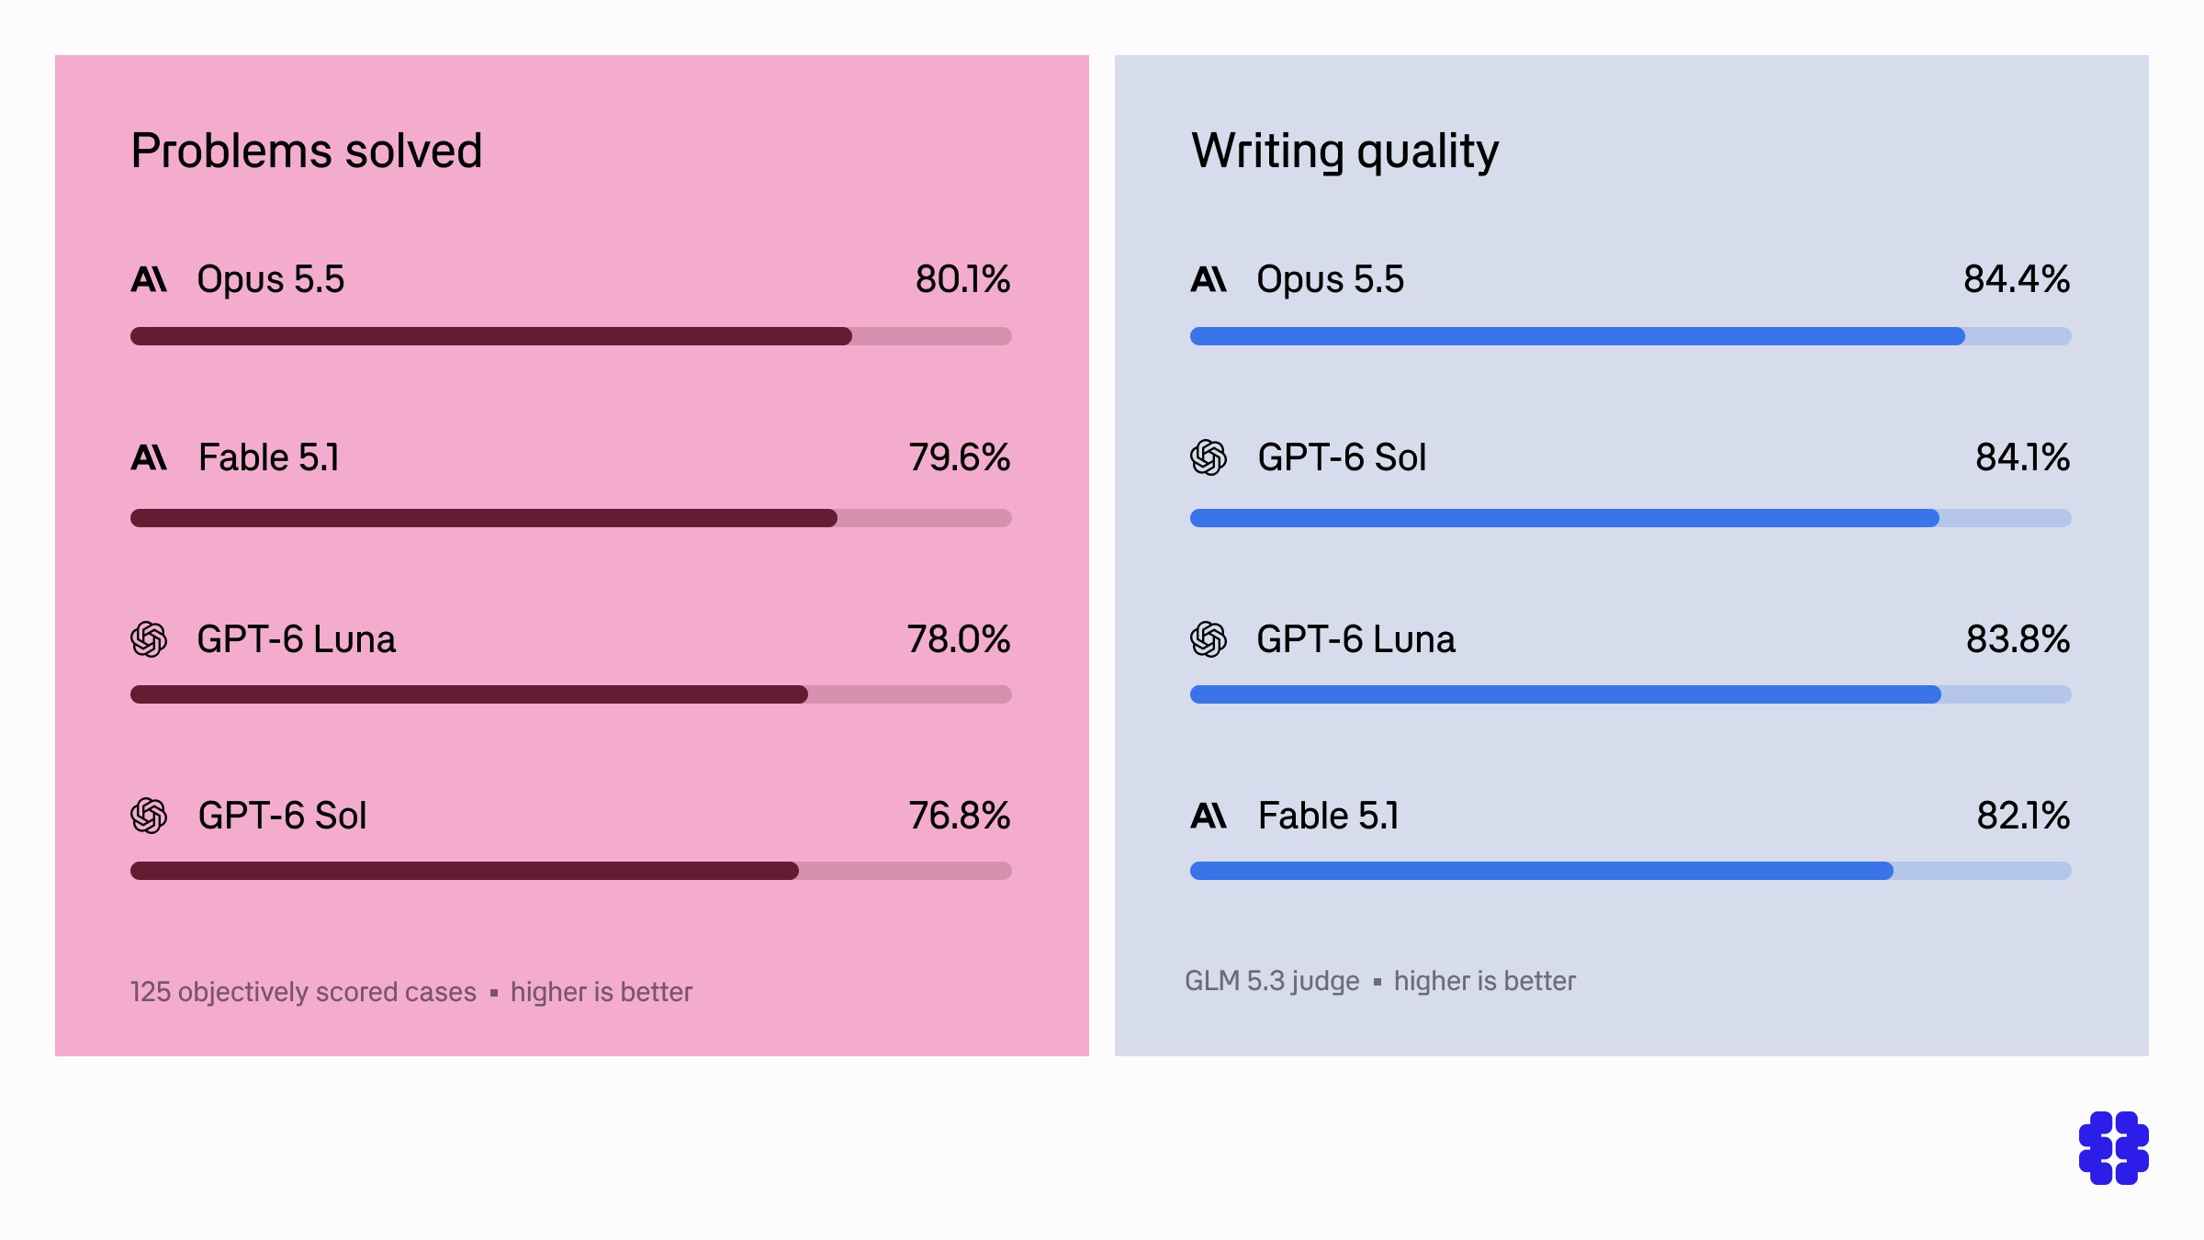This screenshot has width=2204, height=1240.
Task: Click the GLM 5.3 judge footnote text
Action: tap(1272, 981)
